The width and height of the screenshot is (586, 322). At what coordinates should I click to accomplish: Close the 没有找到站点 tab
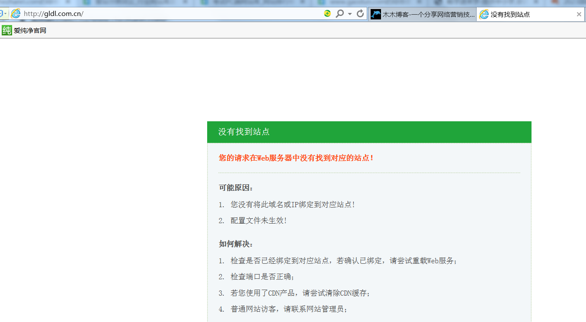tap(579, 14)
